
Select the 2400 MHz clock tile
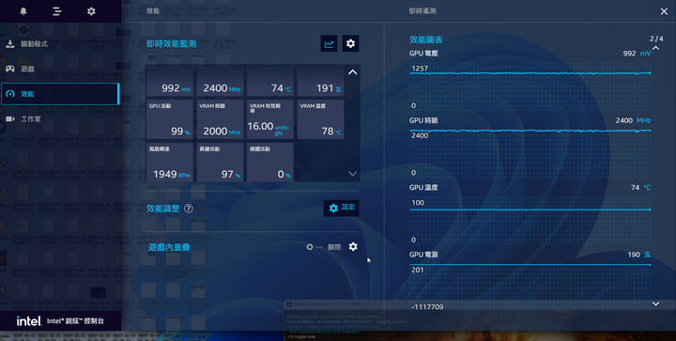coord(220,81)
